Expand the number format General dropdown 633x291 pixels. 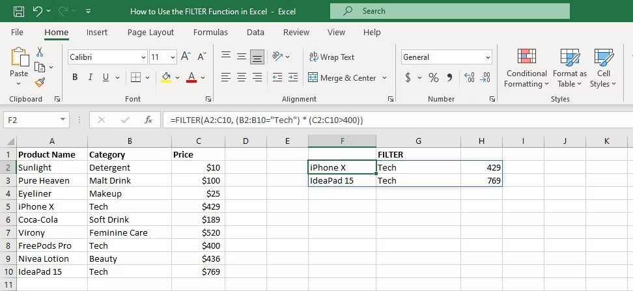[x=488, y=57]
